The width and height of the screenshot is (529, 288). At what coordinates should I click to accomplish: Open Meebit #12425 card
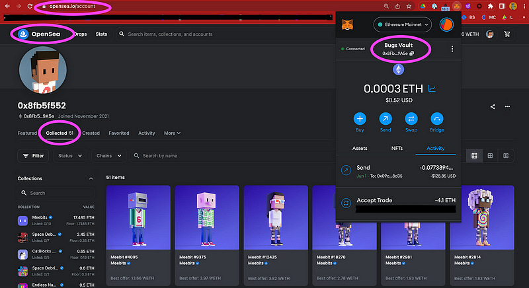point(276,235)
